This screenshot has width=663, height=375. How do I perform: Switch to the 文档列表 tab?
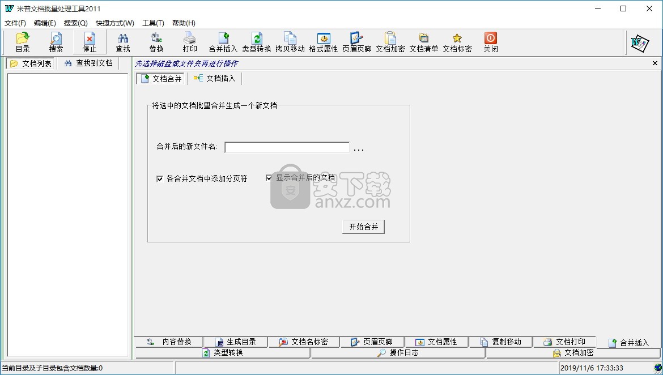(31, 63)
